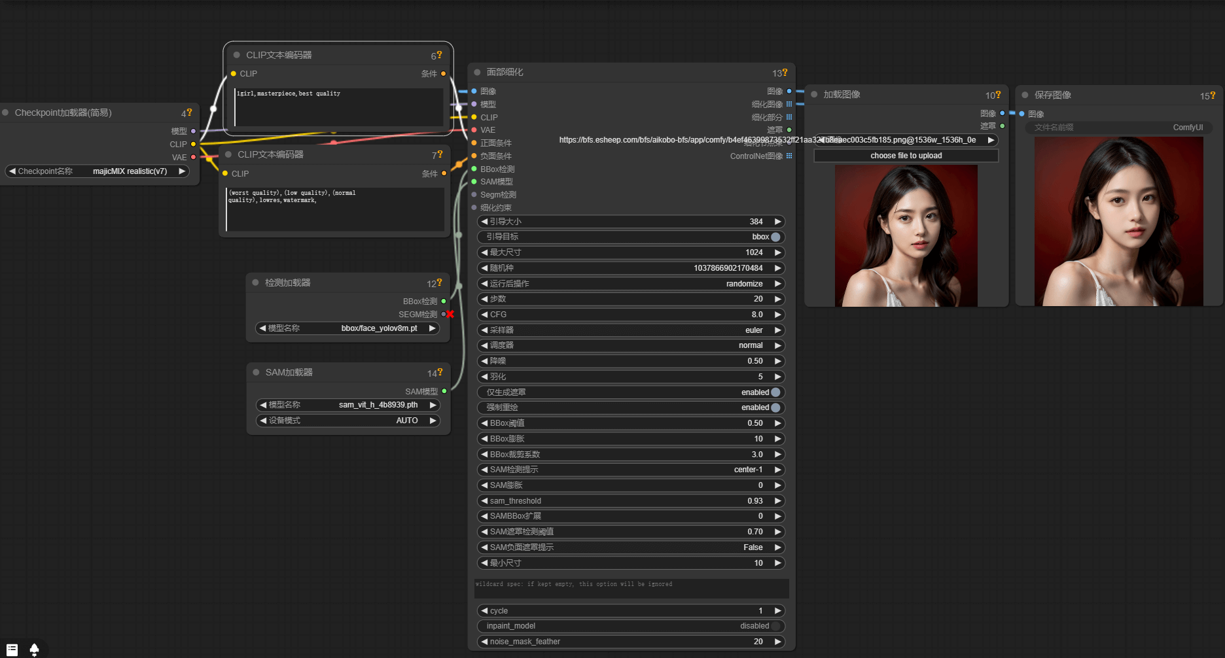This screenshot has width=1225, height=658.
Task: Open help '?' badge on 加载图像 node
Action: 999,95
